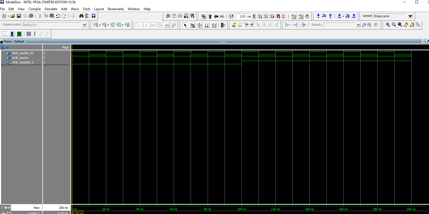Viewport: 429px width, 214px height.
Task: Click the Continue Run icon
Action: (x=266, y=16)
